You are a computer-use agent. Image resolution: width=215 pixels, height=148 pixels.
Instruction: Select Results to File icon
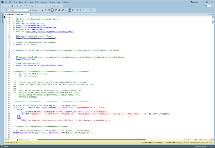tap(73, 10)
